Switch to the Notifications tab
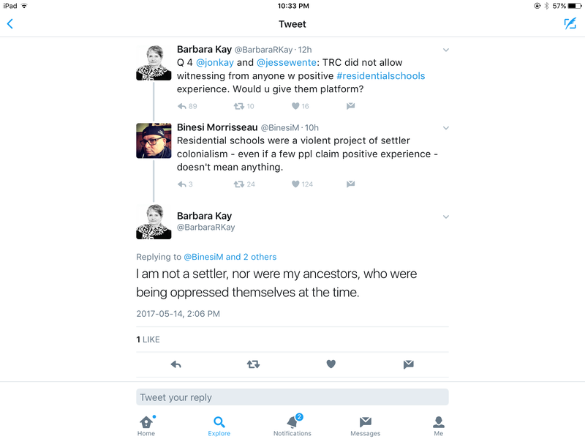 pos(292,425)
